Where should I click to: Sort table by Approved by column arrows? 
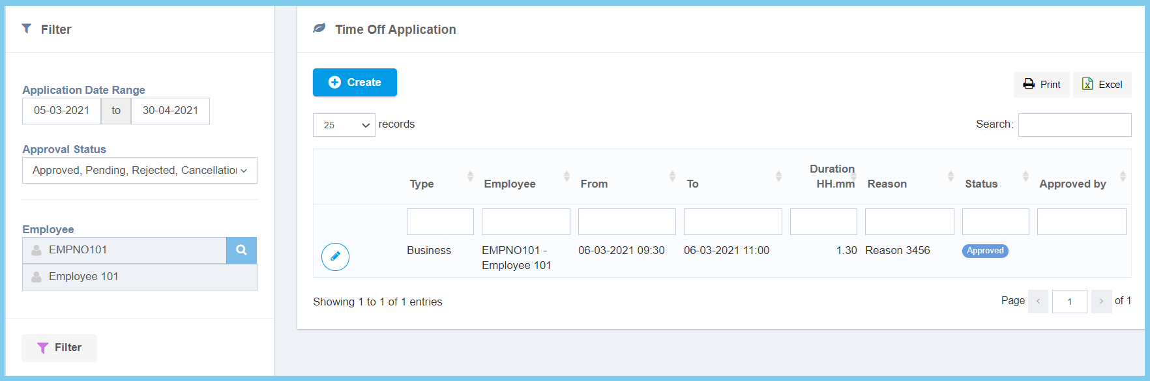pyautogui.click(x=1123, y=176)
